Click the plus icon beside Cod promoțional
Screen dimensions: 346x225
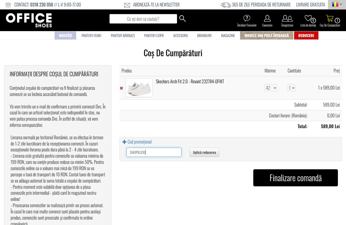[124, 142]
